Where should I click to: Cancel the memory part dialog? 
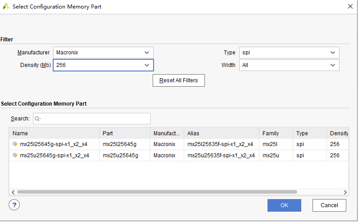(329, 205)
